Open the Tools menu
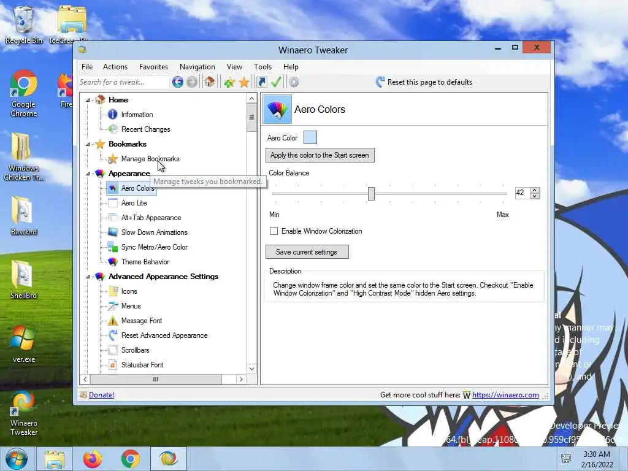628x471 pixels. click(262, 67)
